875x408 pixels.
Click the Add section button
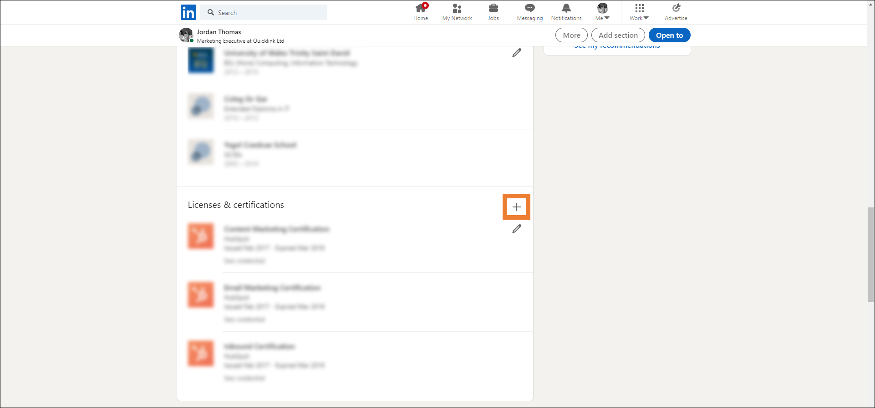[x=618, y=35]
